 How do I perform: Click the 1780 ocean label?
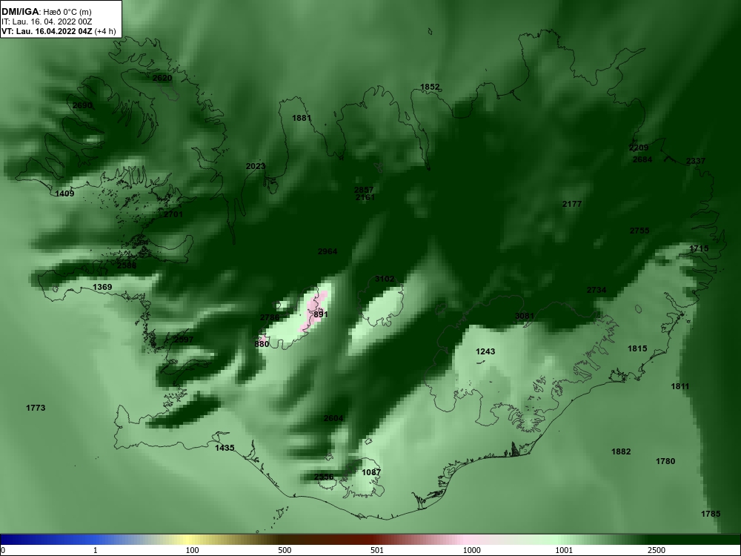[665, 461]
